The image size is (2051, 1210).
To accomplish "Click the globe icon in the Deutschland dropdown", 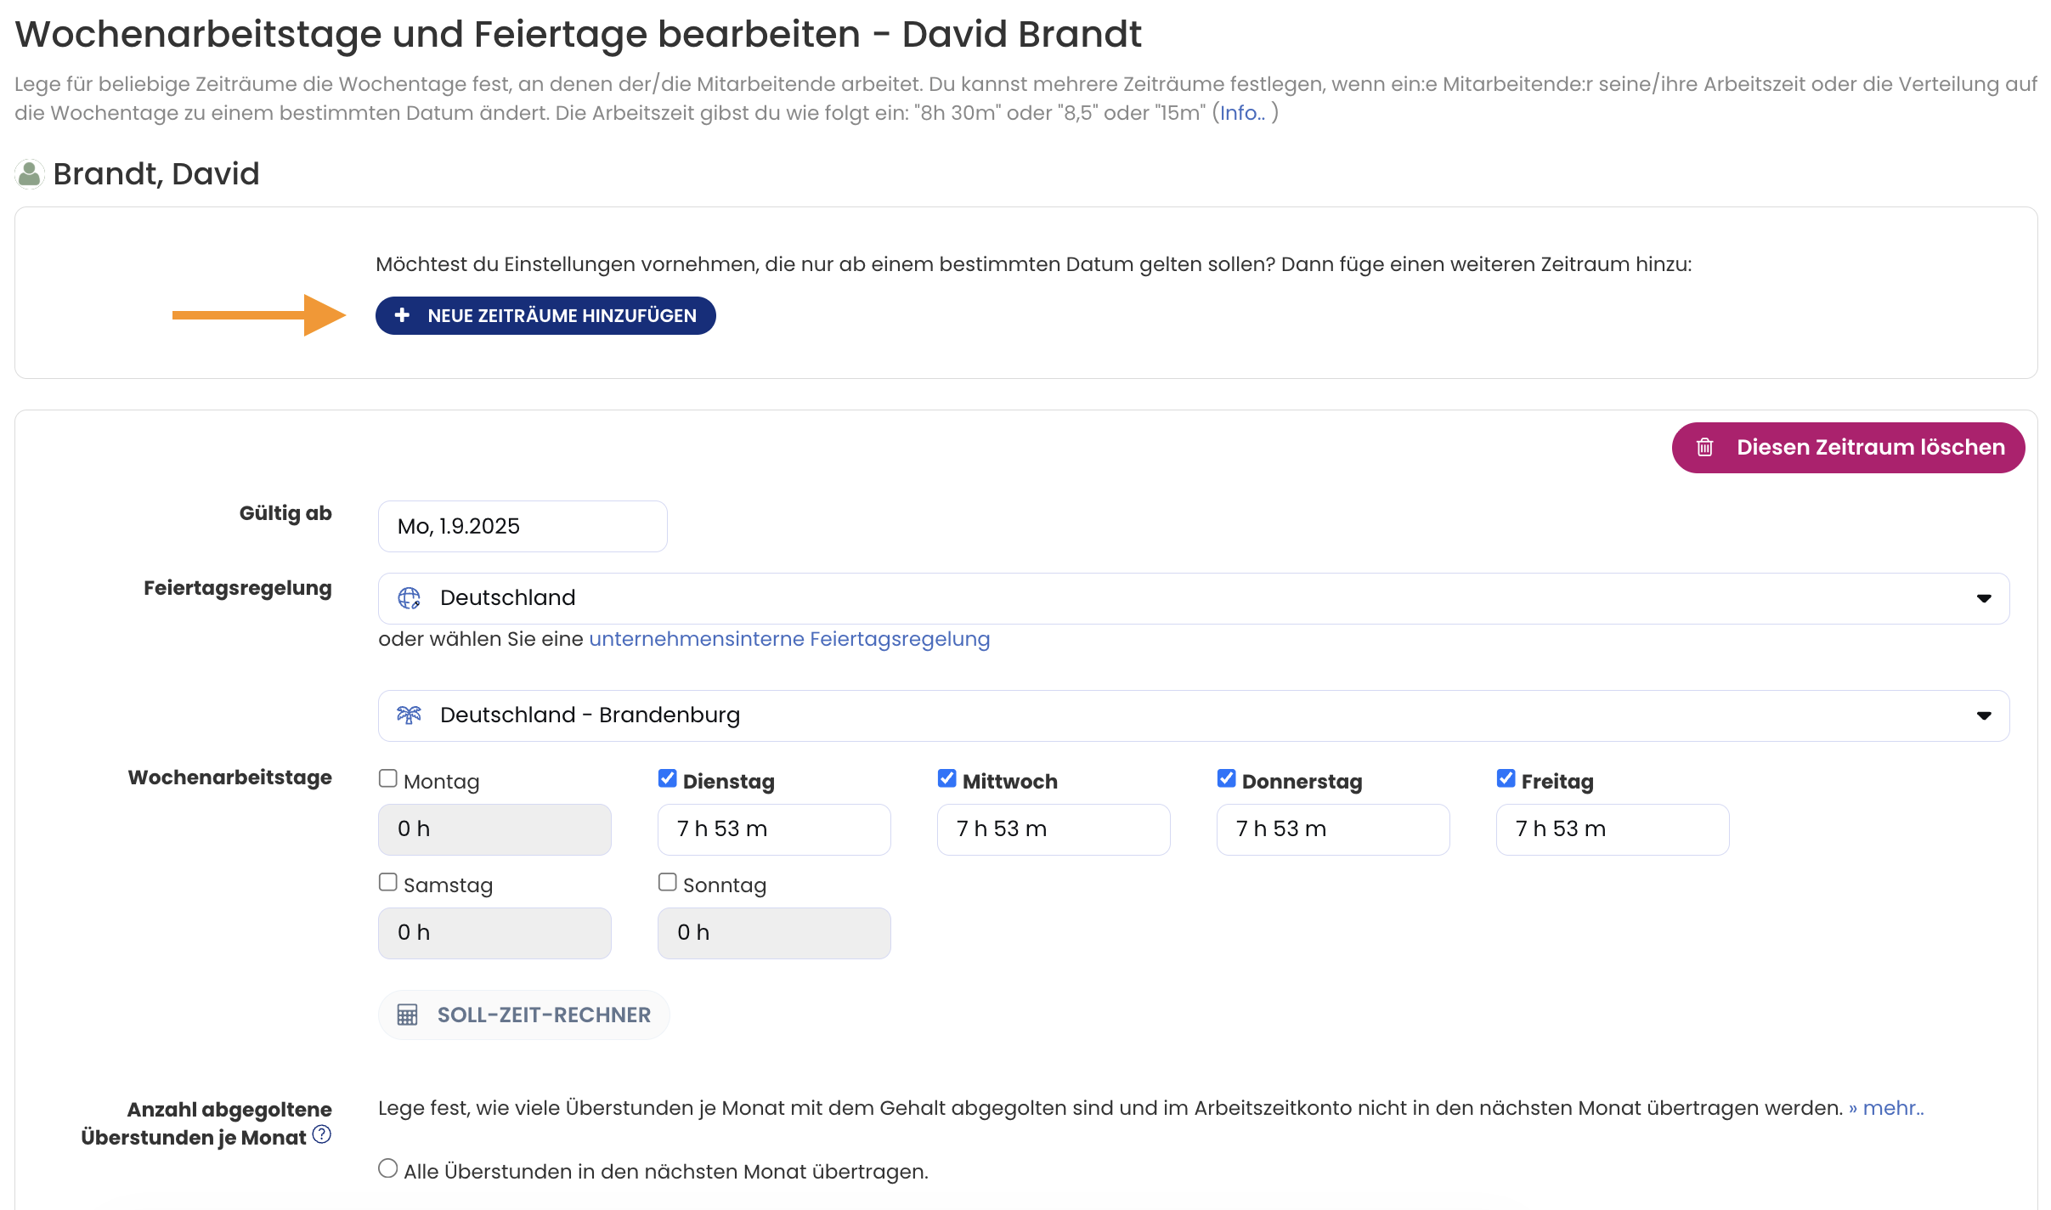I will pos(409,598).
